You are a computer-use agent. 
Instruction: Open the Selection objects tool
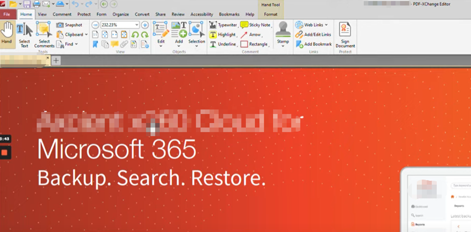[197, 32]
